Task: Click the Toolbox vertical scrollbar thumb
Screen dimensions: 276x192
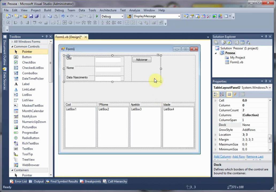Action: [x=51, y=63]
